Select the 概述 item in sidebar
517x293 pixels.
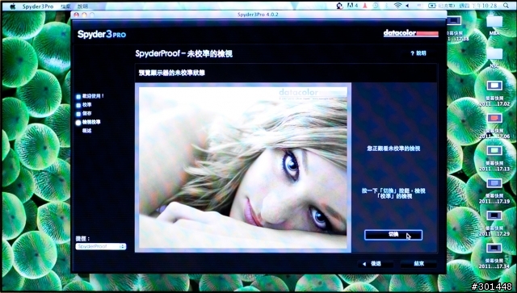tap(86, 131)
